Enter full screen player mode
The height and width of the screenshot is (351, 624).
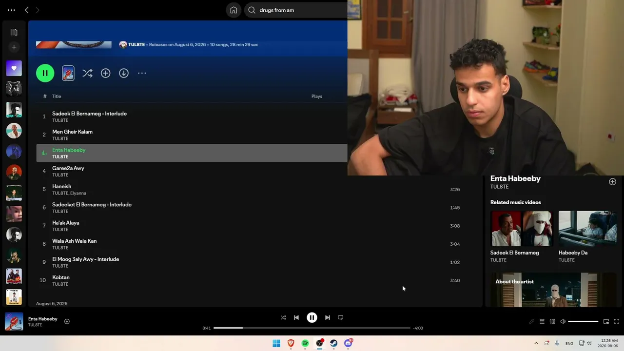[616, 322]
